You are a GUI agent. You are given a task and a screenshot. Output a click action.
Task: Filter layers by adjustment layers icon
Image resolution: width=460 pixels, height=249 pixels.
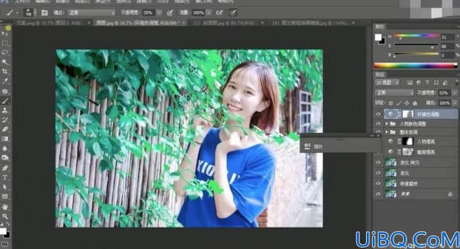[418, 83]
